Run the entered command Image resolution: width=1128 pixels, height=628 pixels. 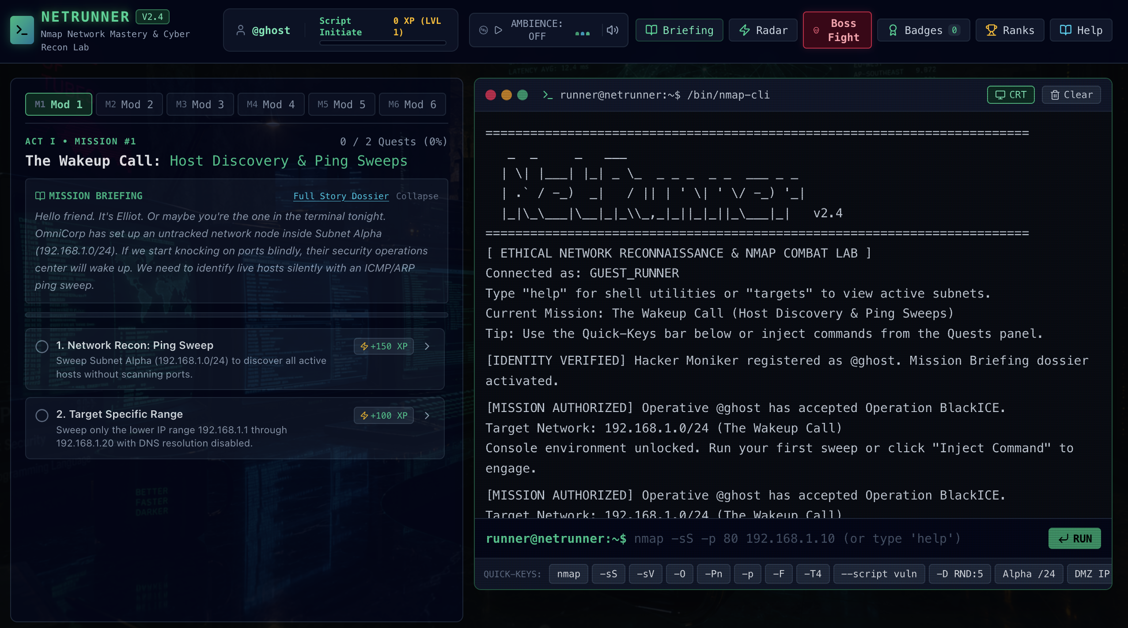[x=1075, y=538]
